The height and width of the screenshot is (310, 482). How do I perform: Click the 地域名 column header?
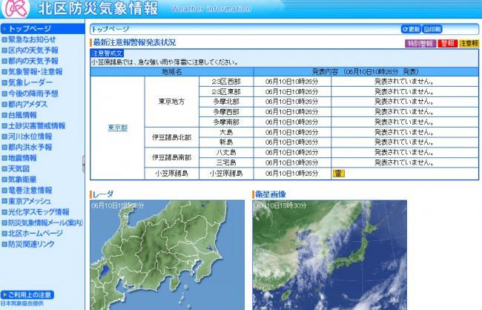(x=172, y=72)
